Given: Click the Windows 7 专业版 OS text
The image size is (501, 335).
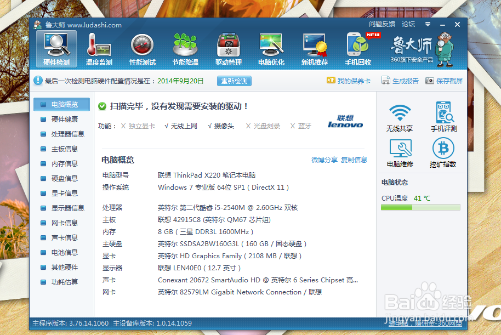Looking at the screenshot, I should coord(223,188).
